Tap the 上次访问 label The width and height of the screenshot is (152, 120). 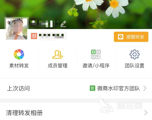[x=18, y=88]
